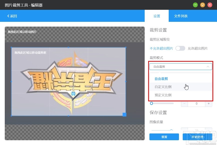The width and height of the screenshot is (217, 145).
Task: Click the top-right crop corner handle
Action: 126,47
